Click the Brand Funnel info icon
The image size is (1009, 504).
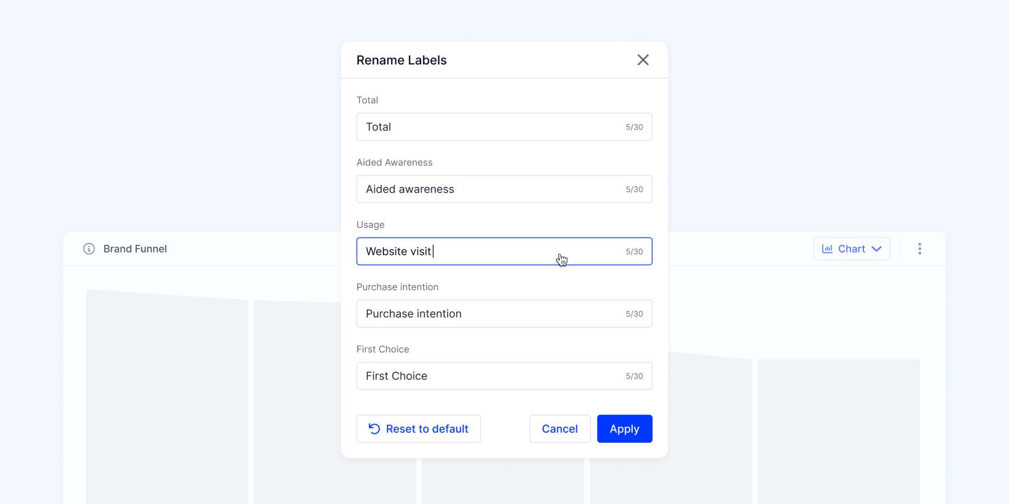tap(89, 249)
